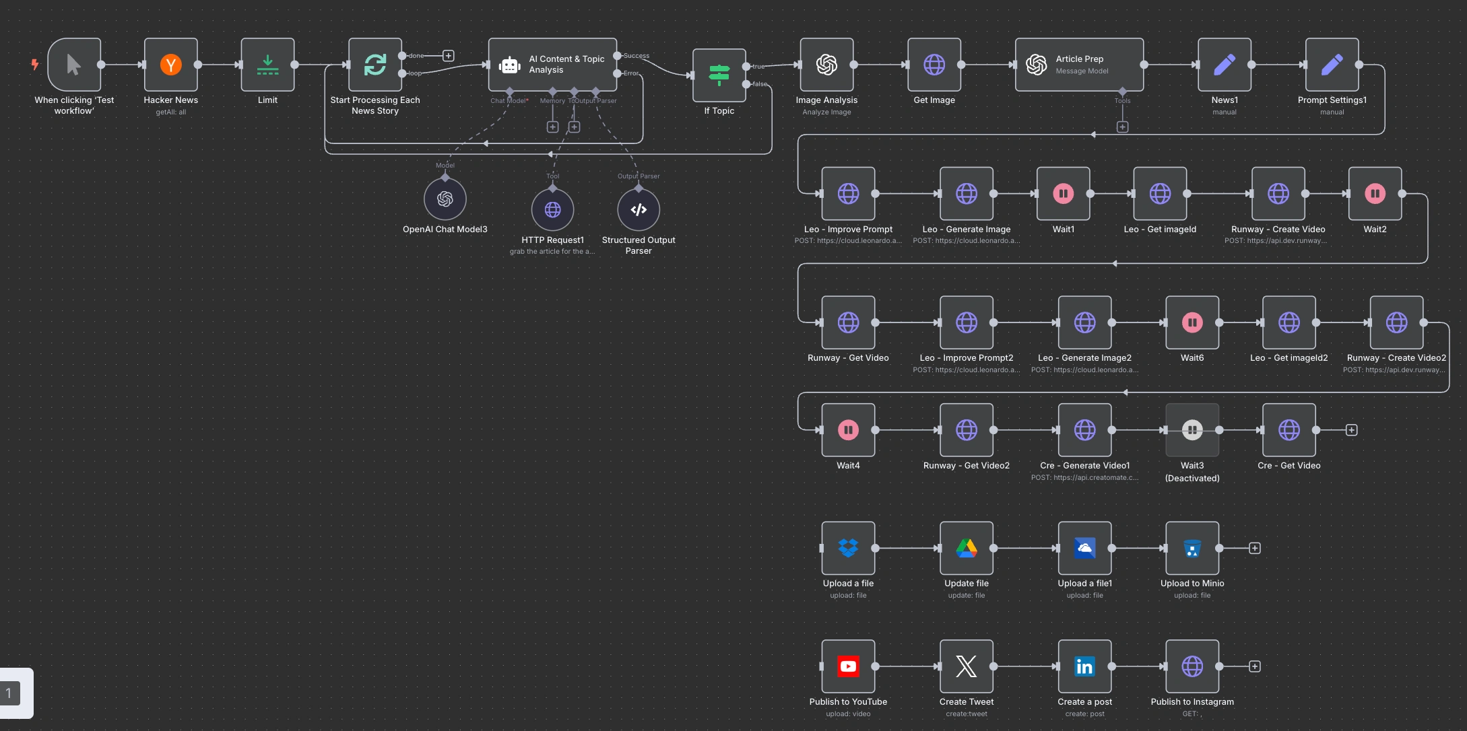Open the Publish to Instagram node

1192,666
